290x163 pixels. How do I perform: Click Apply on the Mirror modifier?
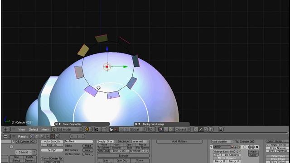[253, 152]
